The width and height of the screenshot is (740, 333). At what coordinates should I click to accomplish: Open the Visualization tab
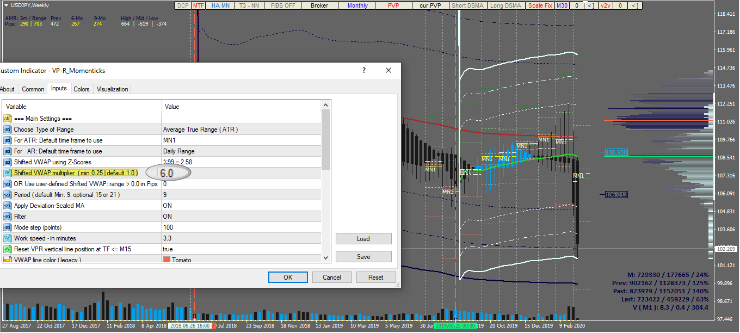112,89
